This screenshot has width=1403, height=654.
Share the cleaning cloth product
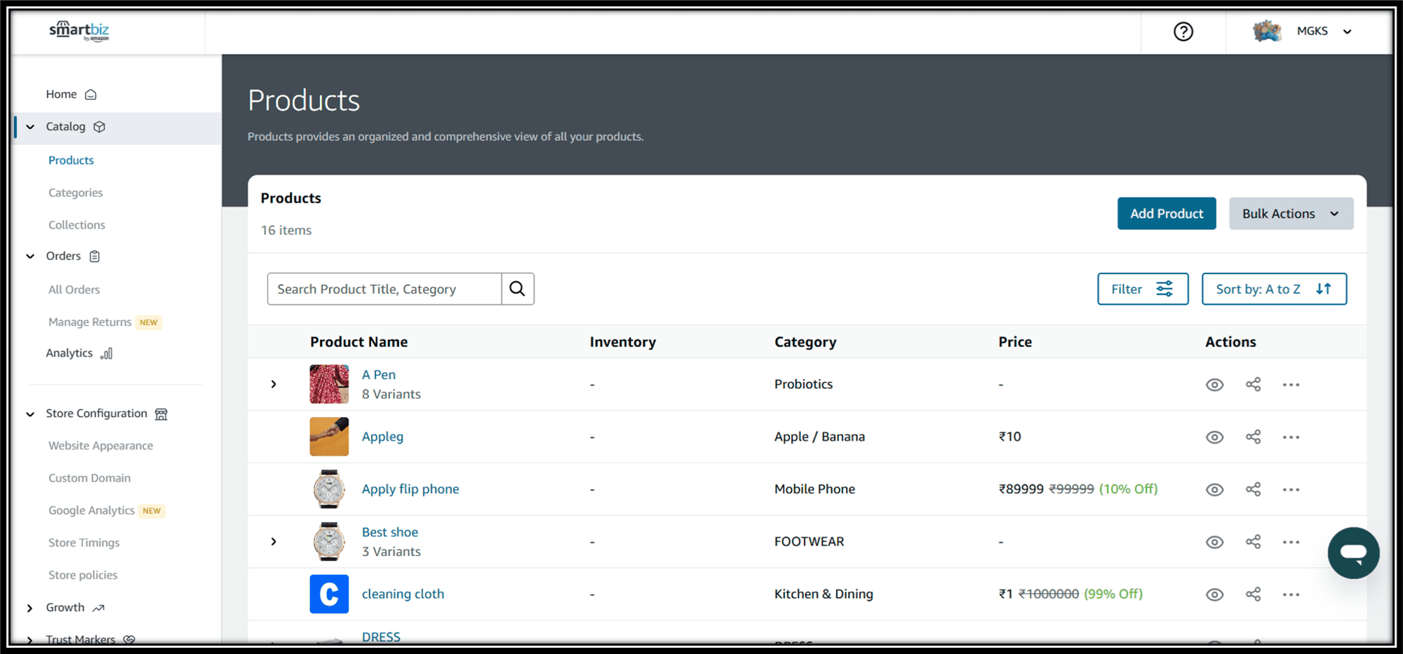tap(1253, 594)
